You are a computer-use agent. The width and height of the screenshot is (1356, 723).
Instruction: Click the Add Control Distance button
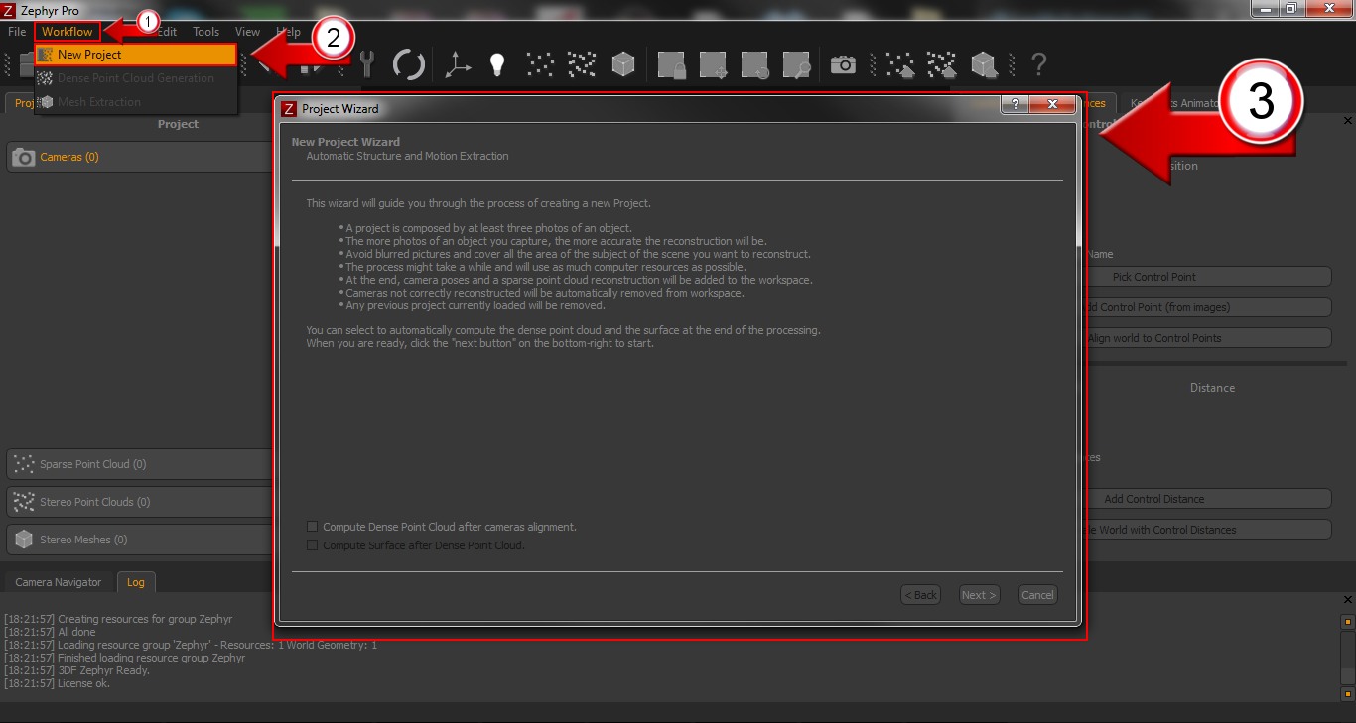click(1208, 499)
